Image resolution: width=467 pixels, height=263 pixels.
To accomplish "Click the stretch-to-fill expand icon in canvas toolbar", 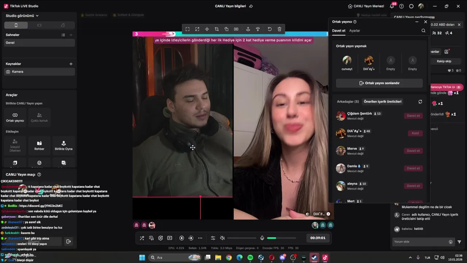I will (197, 29).
